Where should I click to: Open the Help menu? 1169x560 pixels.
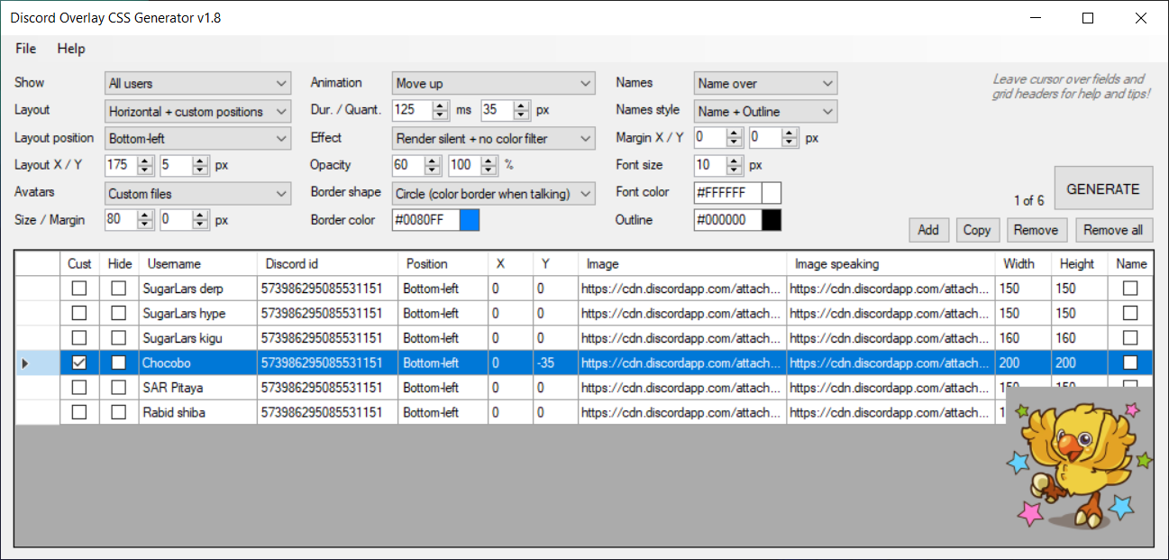pos(71,49)
